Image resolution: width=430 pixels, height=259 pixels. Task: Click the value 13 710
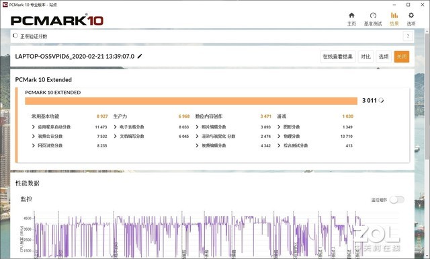pyautogui.click(x=347, y=137)
